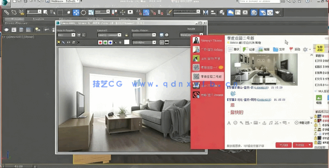Choose the Bind to Space Warp tool

(x=21, y=12)
